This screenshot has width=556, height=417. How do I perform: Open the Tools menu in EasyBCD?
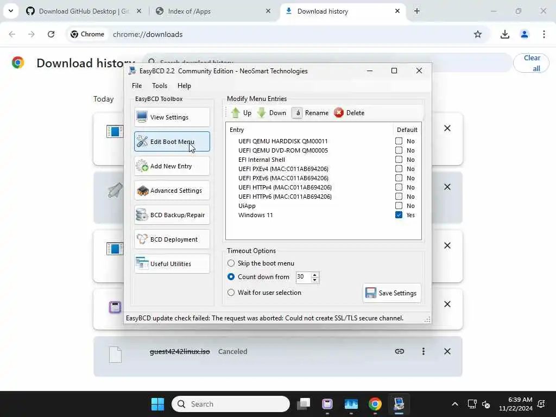pos(160,85)
